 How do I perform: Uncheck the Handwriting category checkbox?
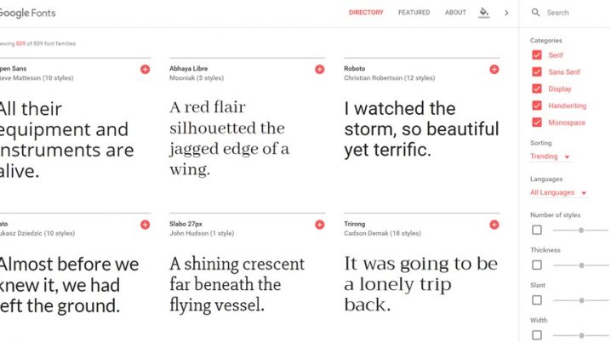[537, 105]
